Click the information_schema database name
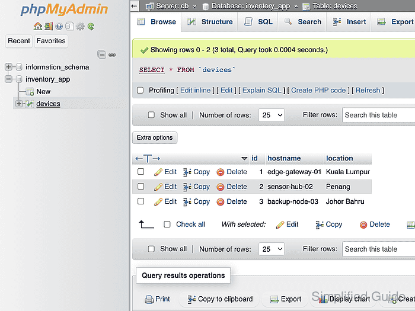Viewport: 415px width, 311px height. tap(57, 67)
